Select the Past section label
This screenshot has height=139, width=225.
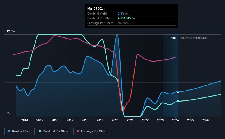point(173,38)
